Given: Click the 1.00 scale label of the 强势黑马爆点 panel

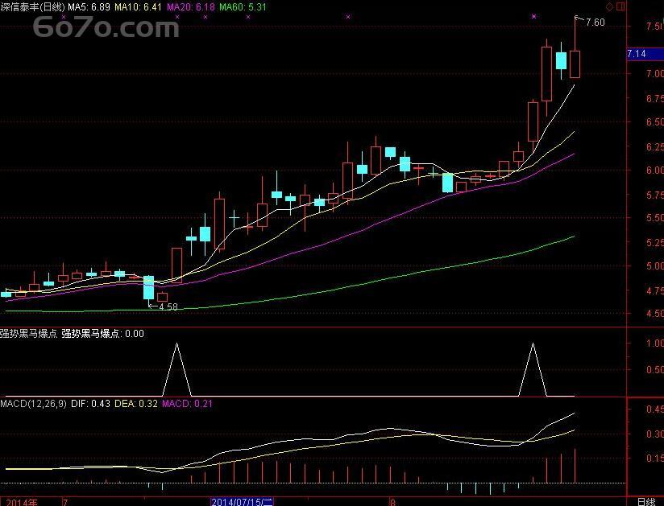Looking at the screenshot, I should point(654,344).
